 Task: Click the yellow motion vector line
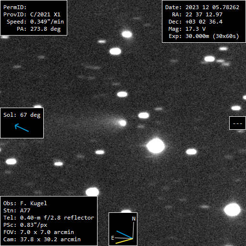point(124,241)
